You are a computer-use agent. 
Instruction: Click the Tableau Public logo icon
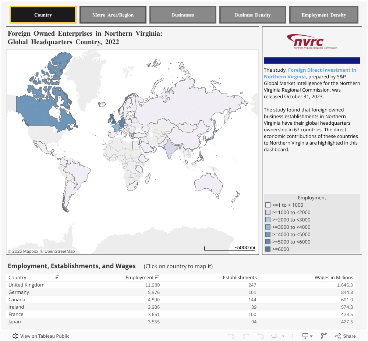click(x=15, y=336)
